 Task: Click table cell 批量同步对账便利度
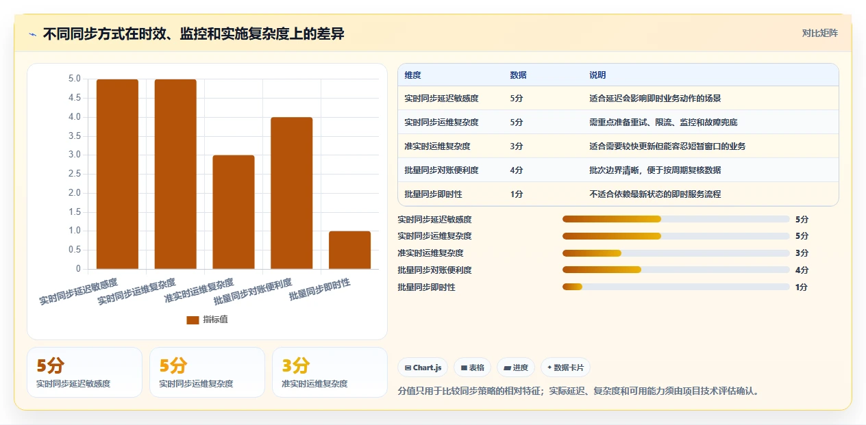[441, 170]
